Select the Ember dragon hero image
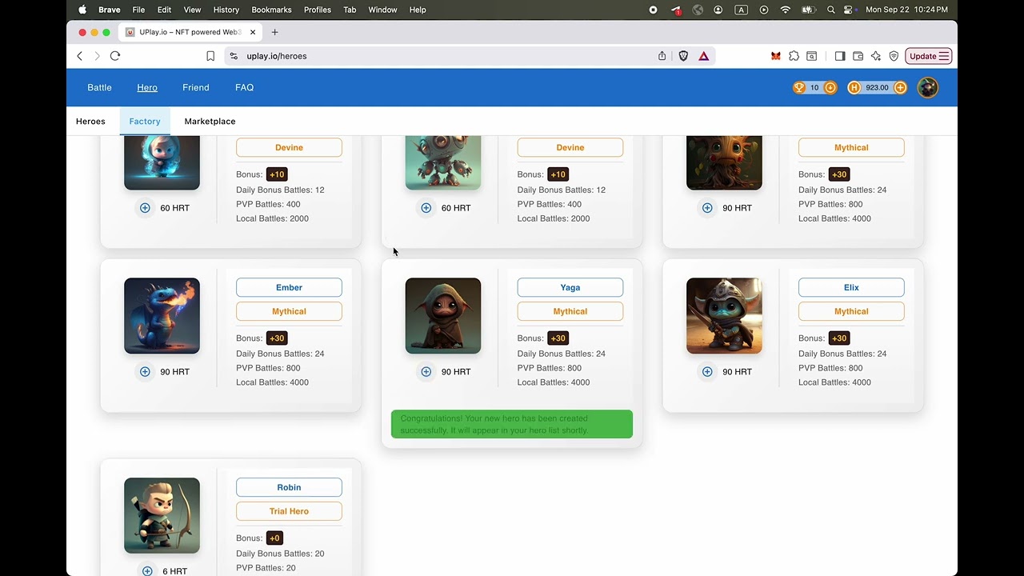The height and width of the screenshot is (576, 1024). (x=162, y=315)
